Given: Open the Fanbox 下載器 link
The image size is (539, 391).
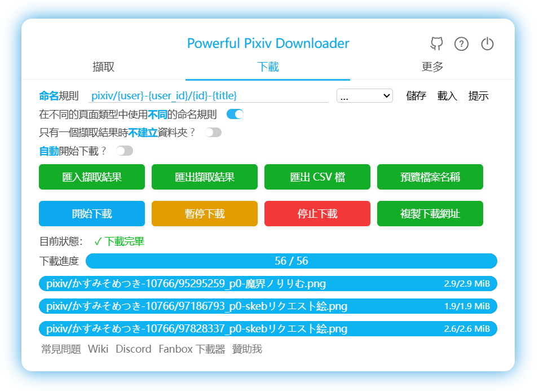Looking at the screenshot, I should [192, 349].
